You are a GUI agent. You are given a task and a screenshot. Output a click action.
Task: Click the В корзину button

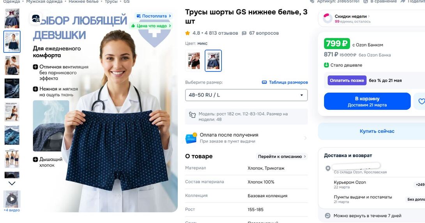coord(367,101)
